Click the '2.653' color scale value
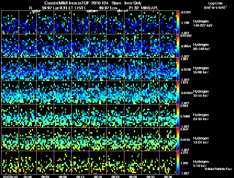The width and height of the screenshot is (234, 178). point(184,129)
